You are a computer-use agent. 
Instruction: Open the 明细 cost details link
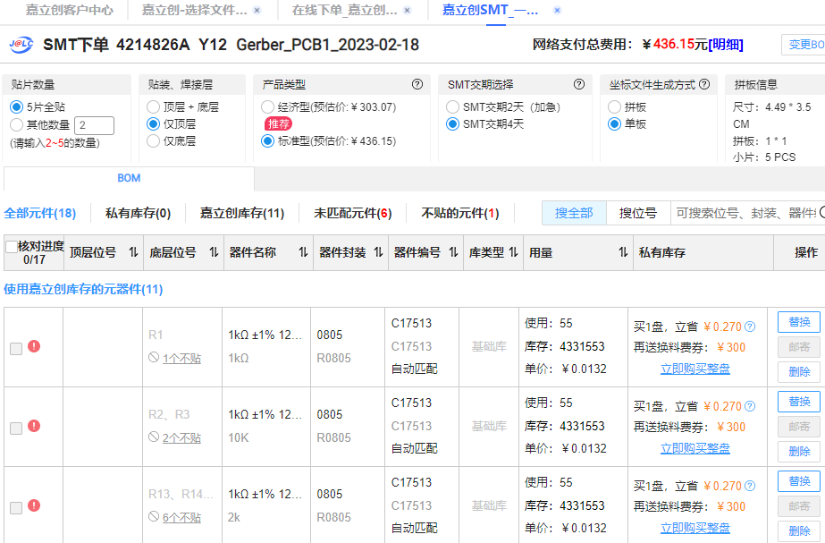coord(726,45)
